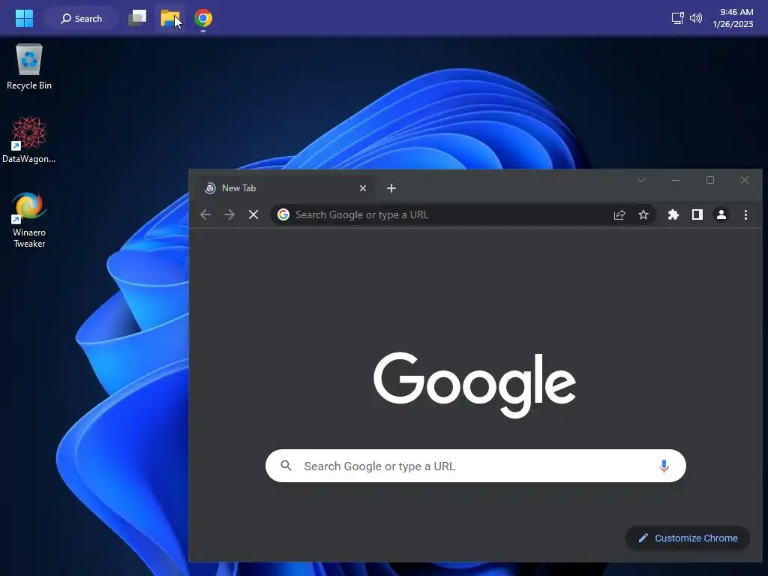Viewport: 768px width, 576px height.
Task: Select the Recycle Bin desktop icon
Action: pyautogui.click(x=29, y=67)
